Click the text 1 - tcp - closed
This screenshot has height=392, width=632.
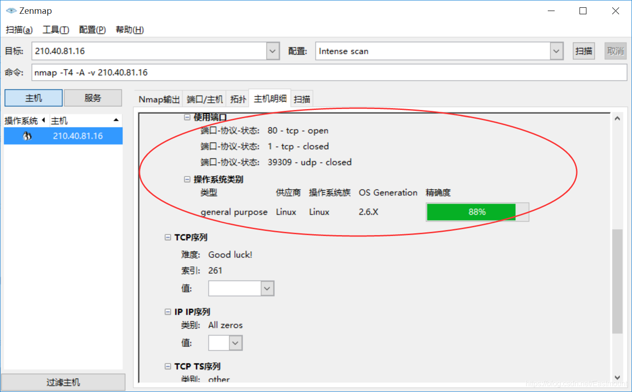click(x=298, y=146)
